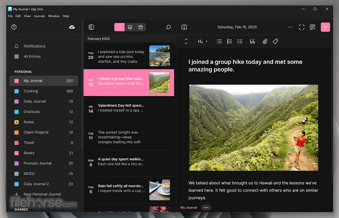The image size is (339, 218).
Task: Enter full screen editor mode
Action: [302, 27]
